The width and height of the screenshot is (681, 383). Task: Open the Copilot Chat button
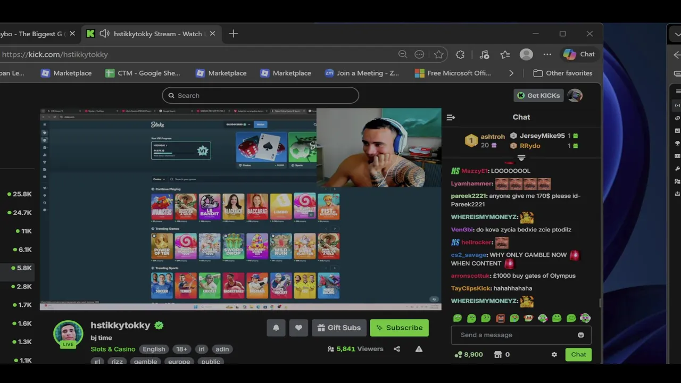point(579,54)
